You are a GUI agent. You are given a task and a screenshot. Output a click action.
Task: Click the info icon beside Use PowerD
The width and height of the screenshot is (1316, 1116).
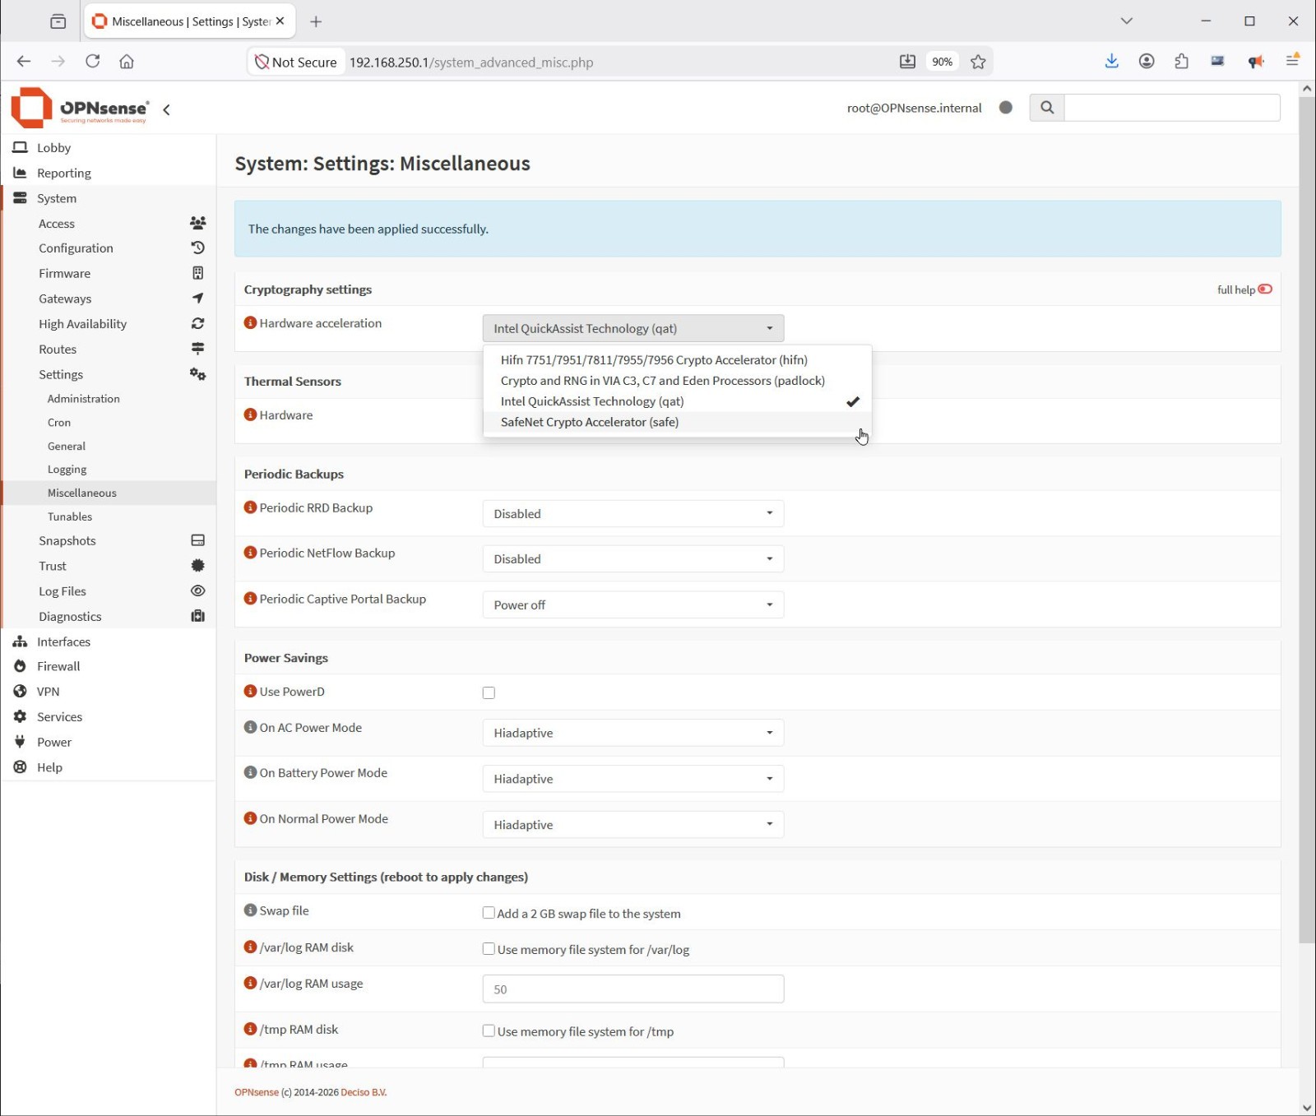click(250, 692)
